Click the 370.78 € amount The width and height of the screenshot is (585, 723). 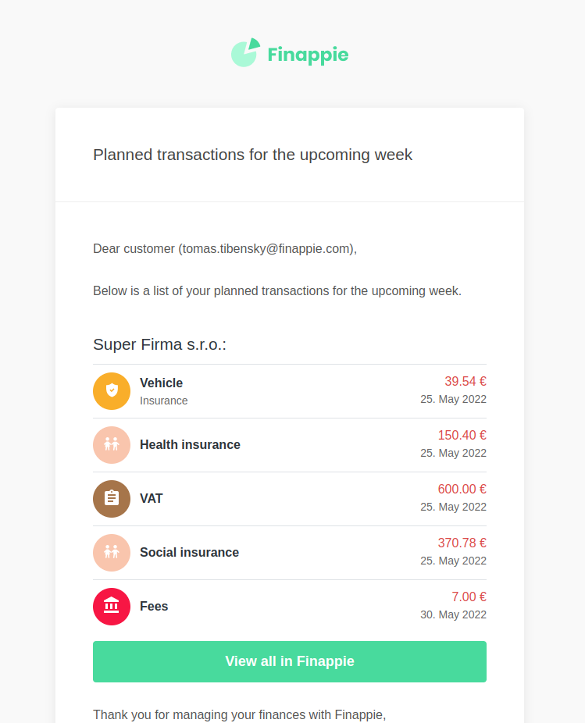pyautogui.click(x=462, y=543)
